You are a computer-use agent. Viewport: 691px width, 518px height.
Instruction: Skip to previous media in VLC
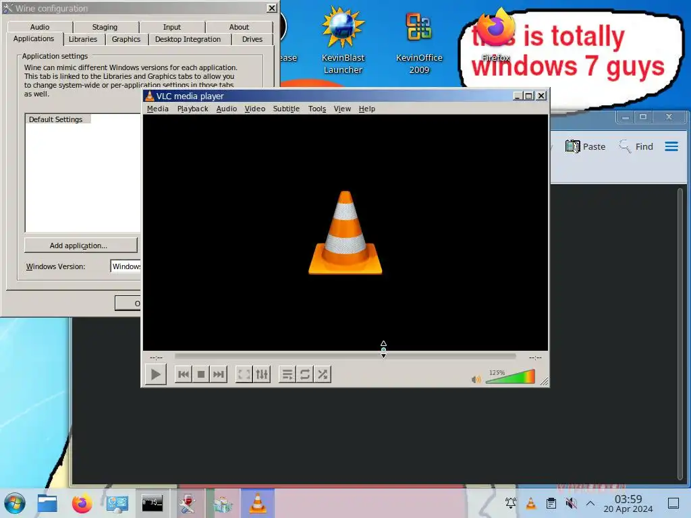pyautogui.click(x=184, y=374)
